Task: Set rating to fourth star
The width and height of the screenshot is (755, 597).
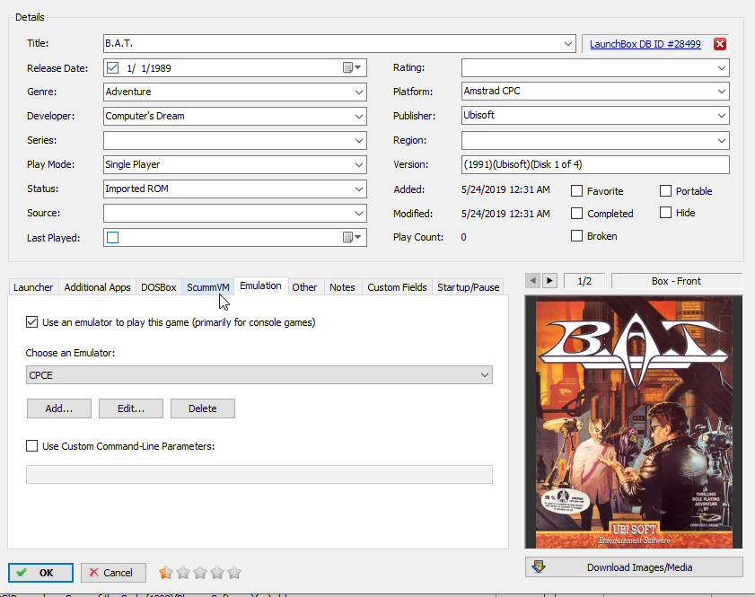Action: click(x=217, y=573)
